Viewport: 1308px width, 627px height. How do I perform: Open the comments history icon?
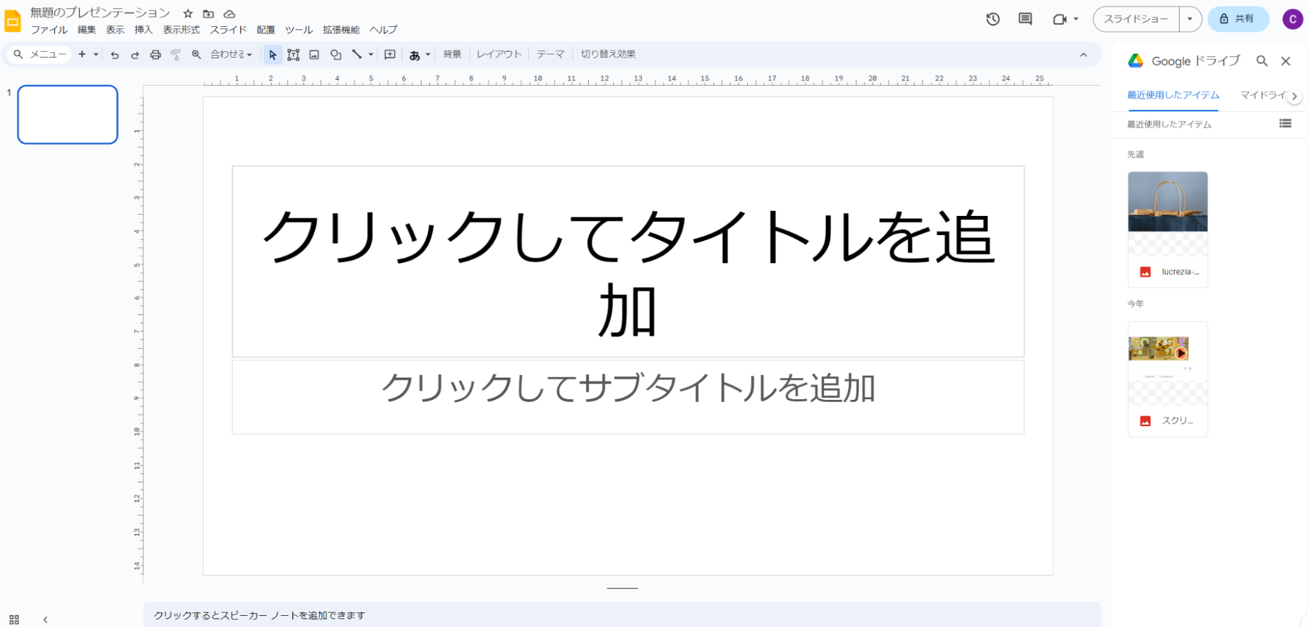[1025, 19]
